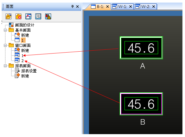
Task: Select base screen 1 in the tree
Action: pos(23,40)
